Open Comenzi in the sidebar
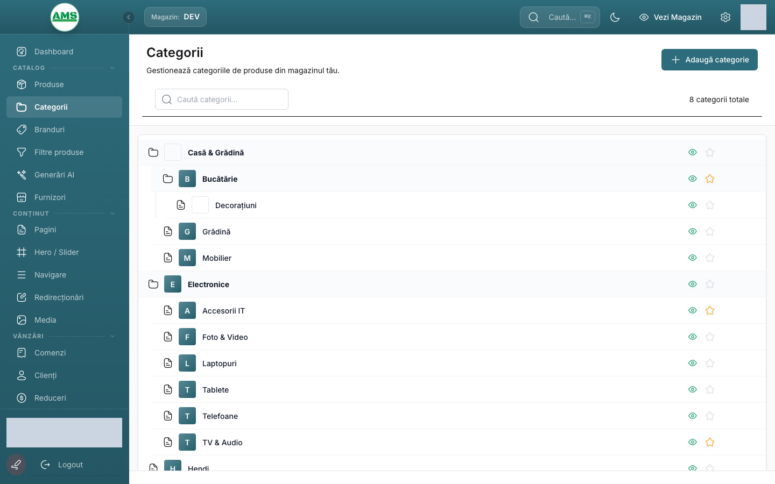 pos(65,353)
